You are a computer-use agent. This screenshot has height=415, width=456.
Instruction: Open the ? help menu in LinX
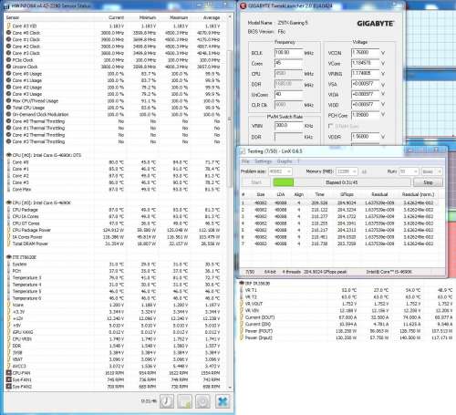298,161
